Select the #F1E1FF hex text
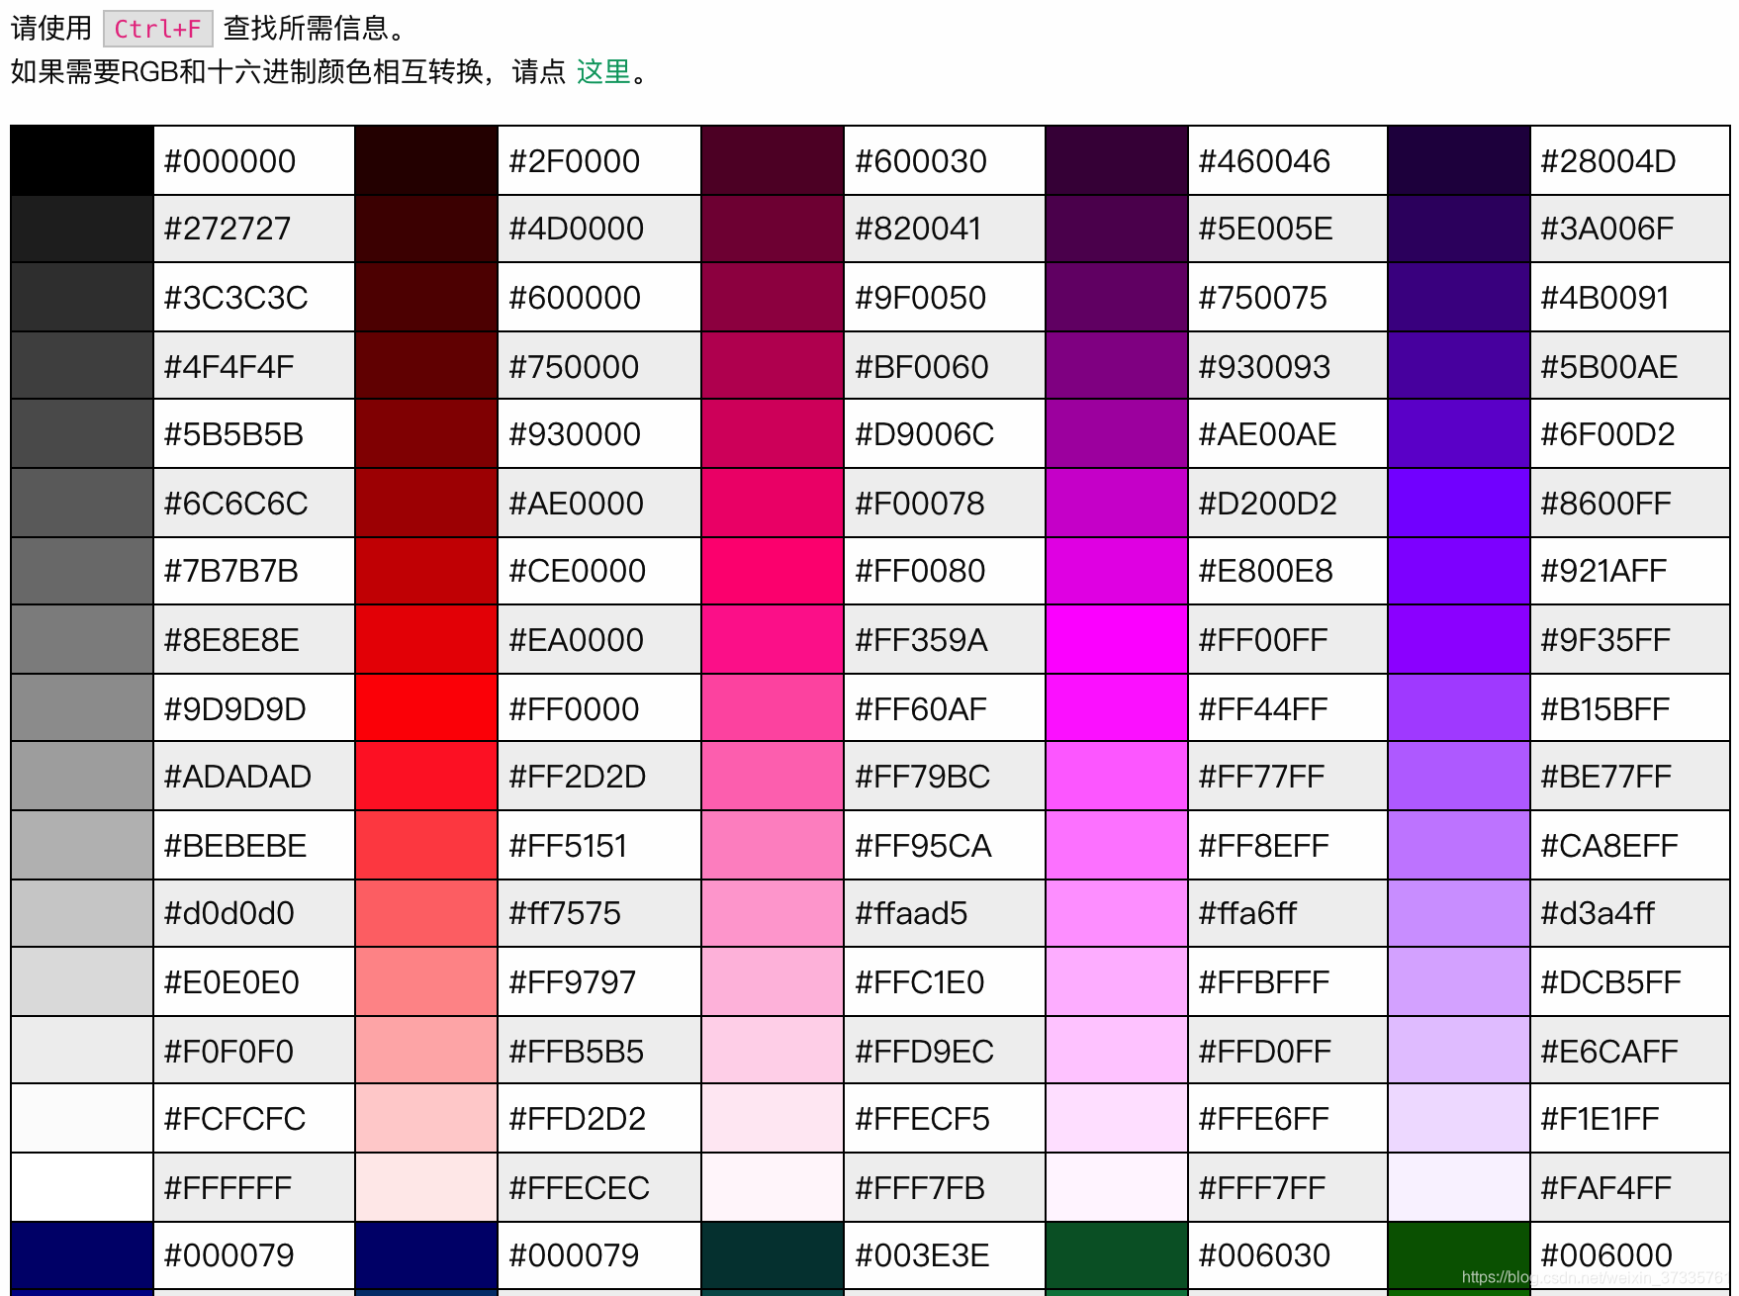Image resolution: width=1739 pixels, height=1296 pixels. [x=1600, y=1119]
